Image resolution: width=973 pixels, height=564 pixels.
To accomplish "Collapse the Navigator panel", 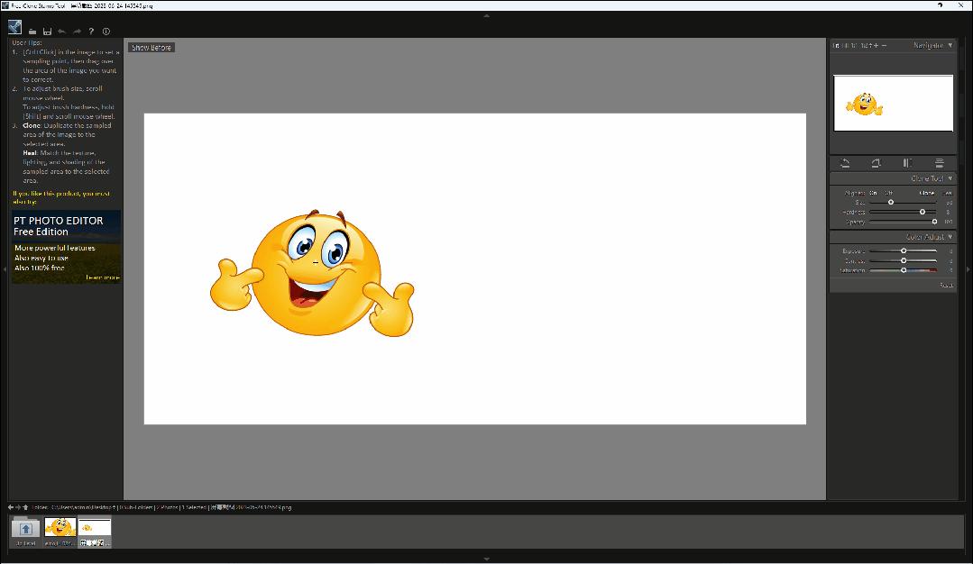I will click(950, 45).
